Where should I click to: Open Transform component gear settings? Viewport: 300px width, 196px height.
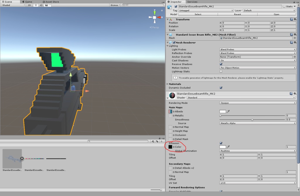pos(295,19)
